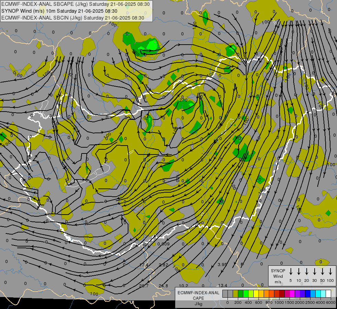
Task: Click the '17.4' value on the map
Action: pyautogui.click(x=144, y=265)
